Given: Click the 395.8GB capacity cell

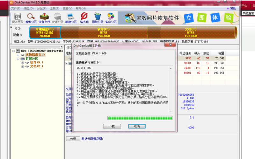Looking at the screenshot, I should click(x=219, y=63).
